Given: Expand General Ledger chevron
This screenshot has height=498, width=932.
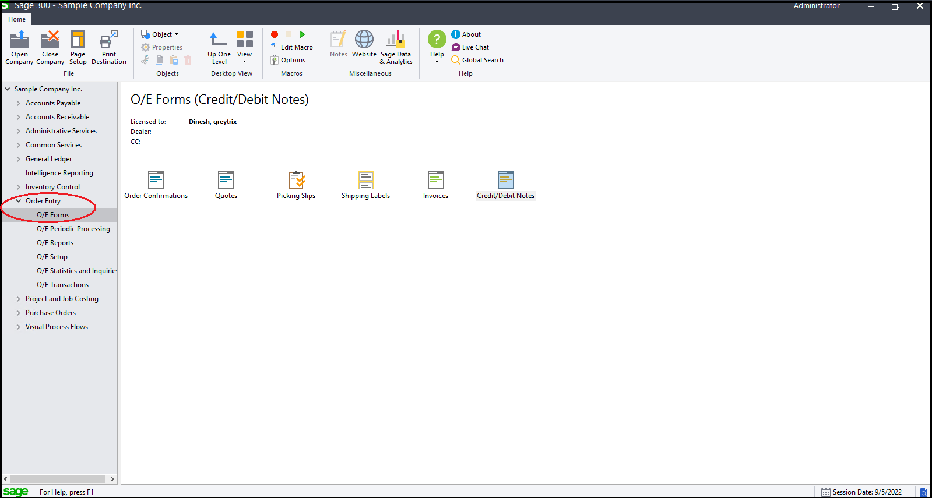Looking at the screenshot, I should coord(19,159).
